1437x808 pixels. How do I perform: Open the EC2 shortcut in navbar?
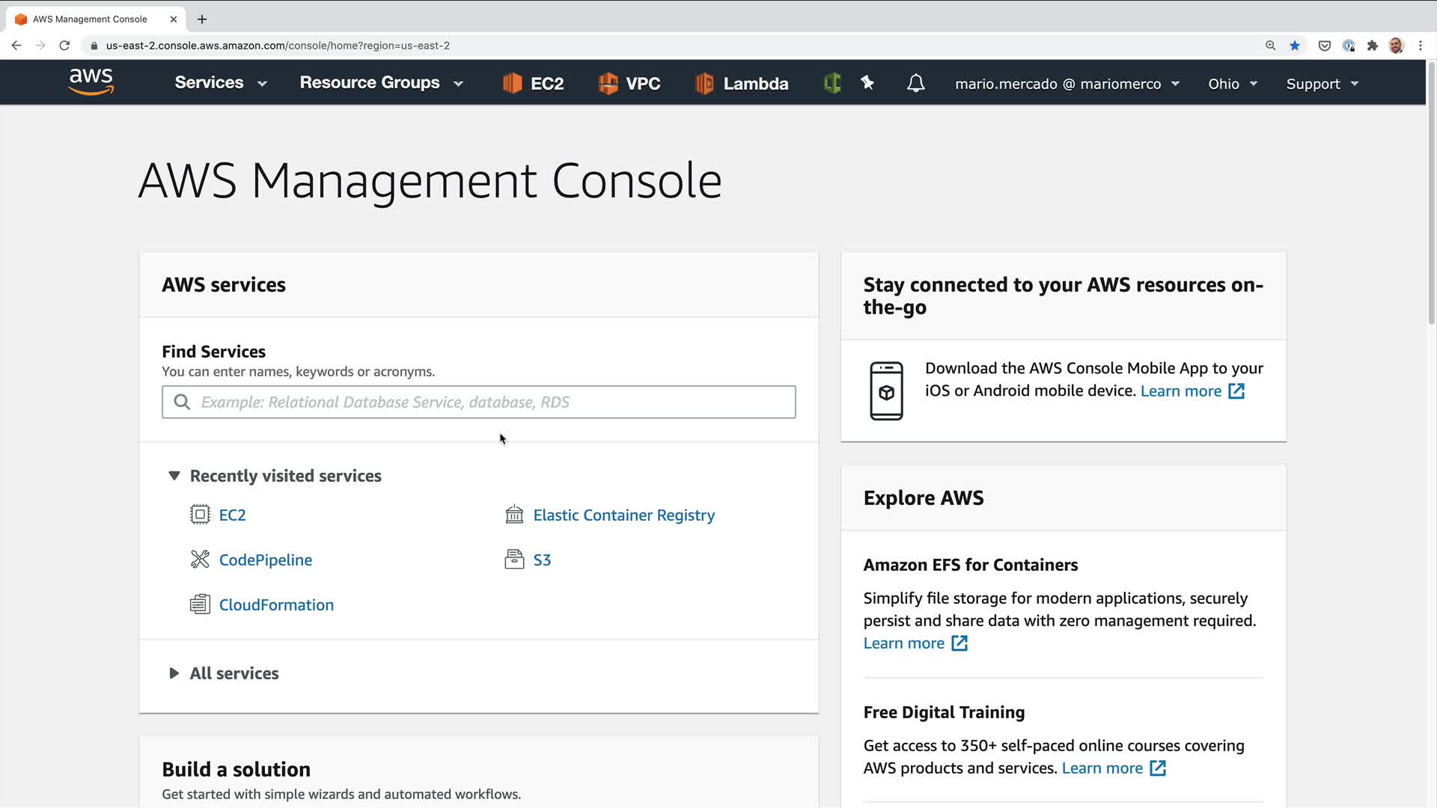[x=533, y=83]
